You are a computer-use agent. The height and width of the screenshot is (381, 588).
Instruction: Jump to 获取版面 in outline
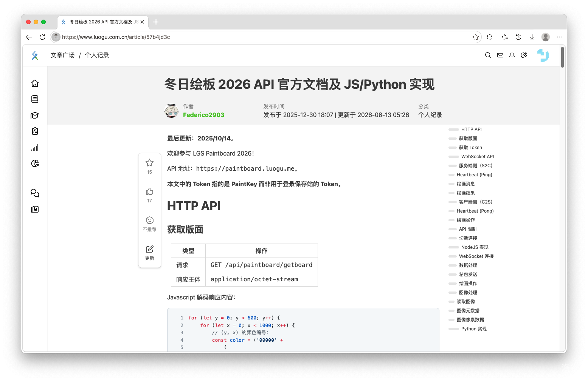point(468,139)
